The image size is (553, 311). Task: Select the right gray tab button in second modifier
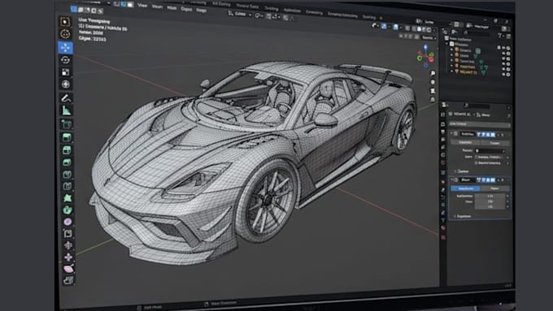[494, 188]
